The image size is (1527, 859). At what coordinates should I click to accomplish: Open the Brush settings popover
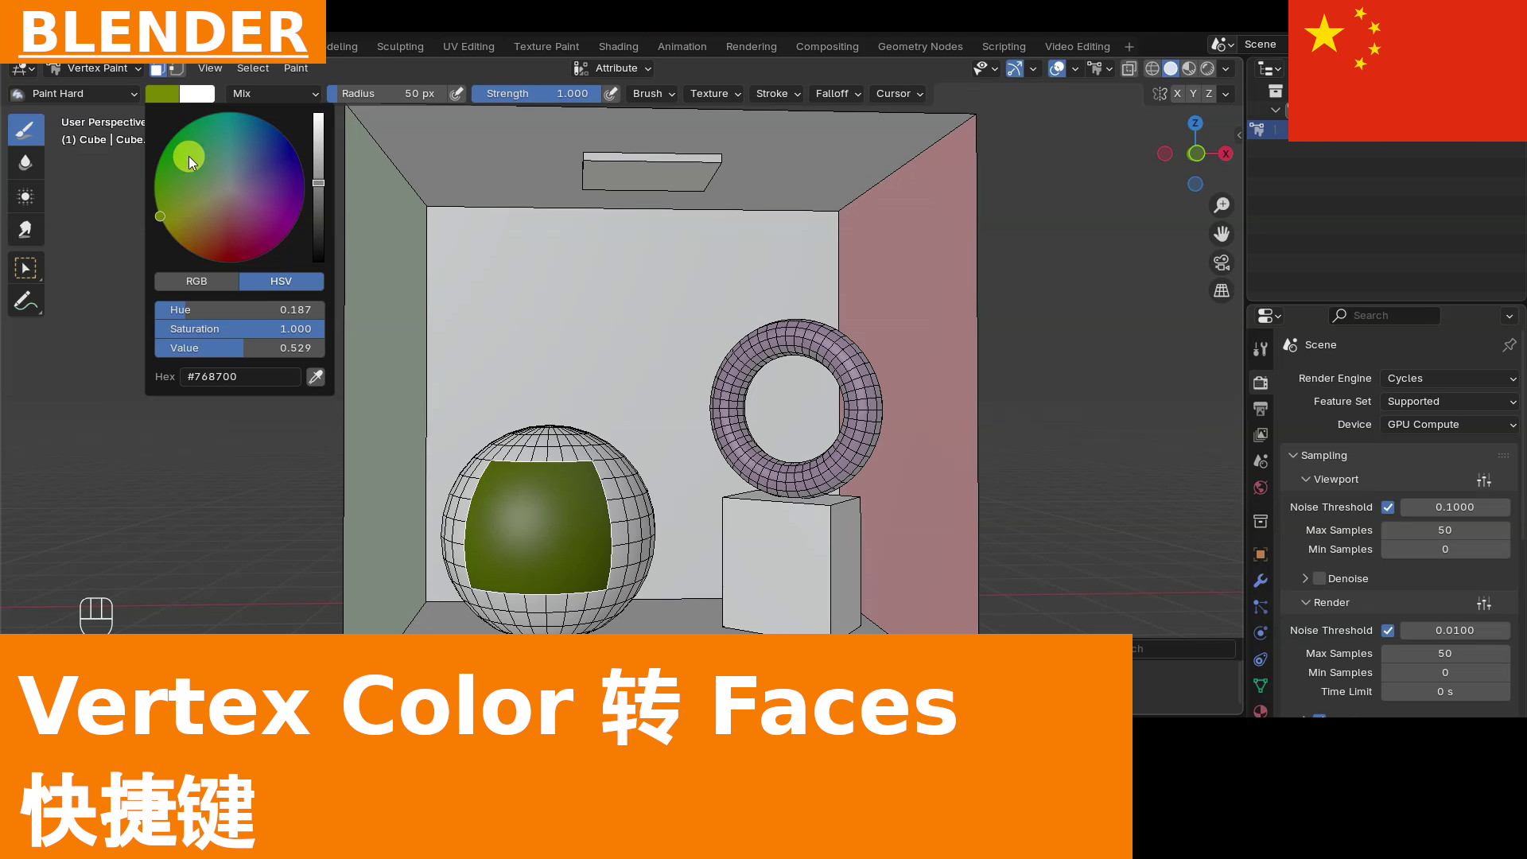click(654, 94)
